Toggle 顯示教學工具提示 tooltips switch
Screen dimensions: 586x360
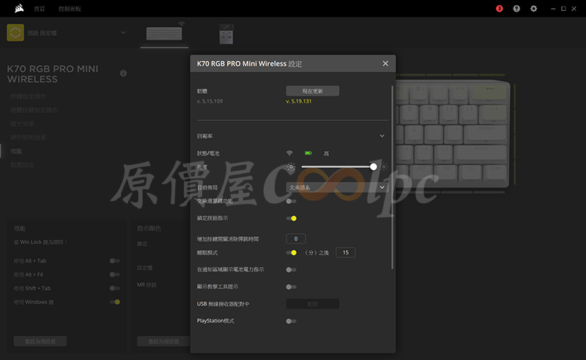point(291,287)
